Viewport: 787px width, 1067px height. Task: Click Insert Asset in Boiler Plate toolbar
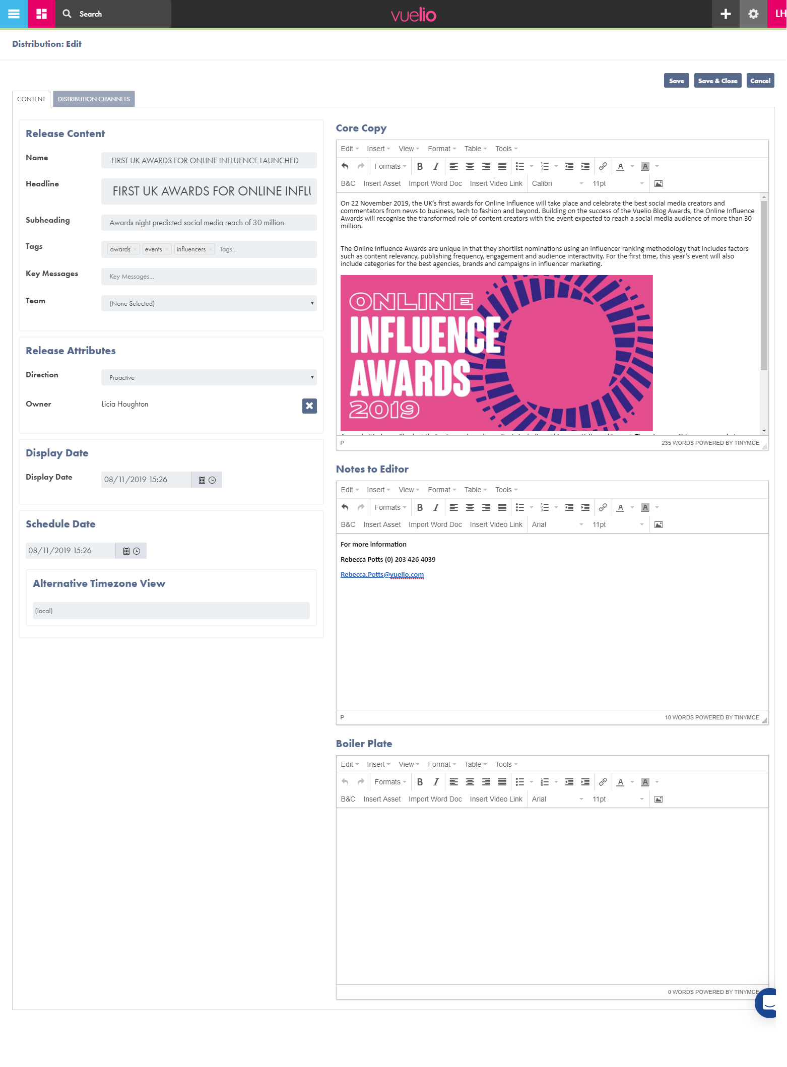pyautogui.click(x=382, y=799)
